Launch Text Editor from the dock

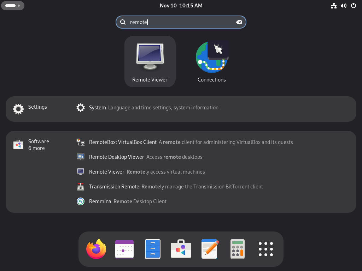click(x=209, y=249)
